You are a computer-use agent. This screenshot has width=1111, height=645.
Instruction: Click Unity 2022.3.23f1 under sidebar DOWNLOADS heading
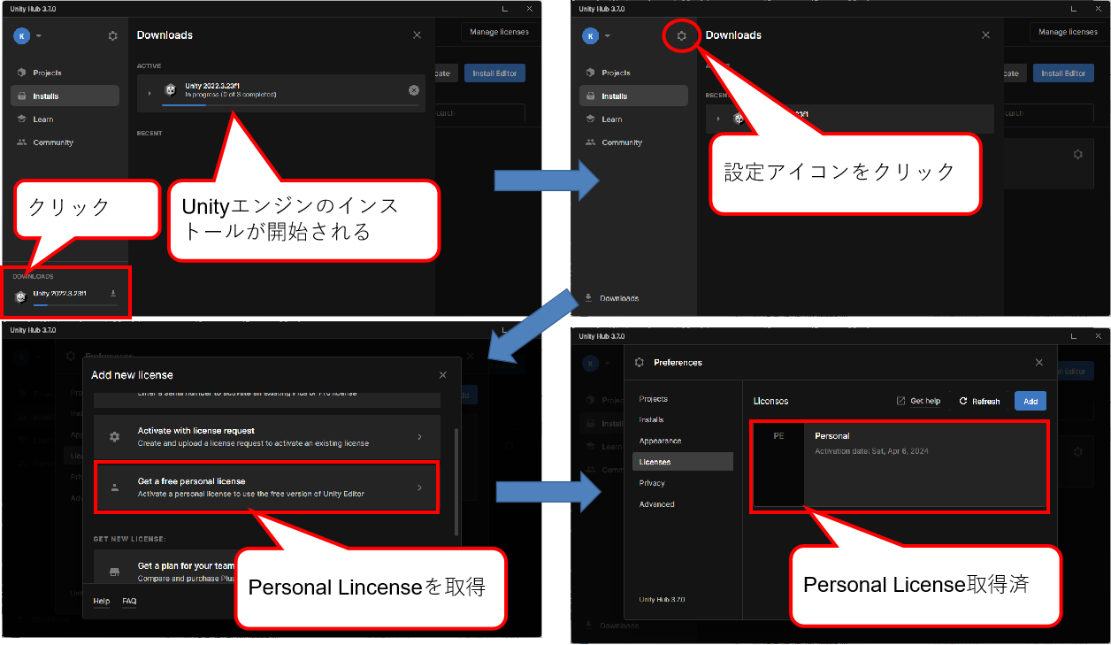point(59,293)
